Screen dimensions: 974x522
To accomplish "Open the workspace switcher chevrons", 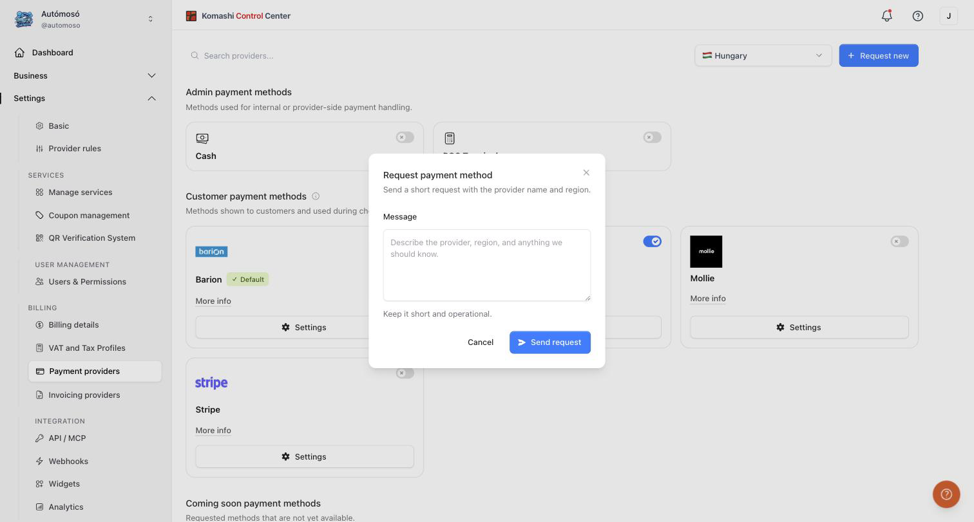I will [x=151, y=19].
